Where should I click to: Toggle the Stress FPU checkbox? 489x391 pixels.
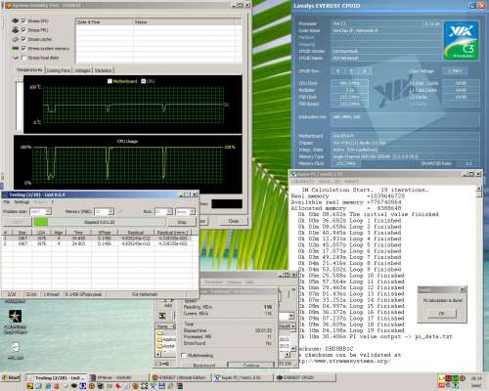click(x=23, y=29)
